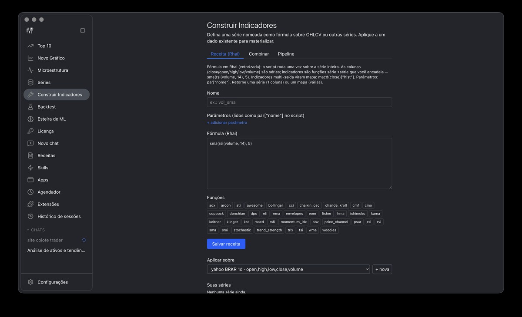Insert the cmo function chip

(368, 205)
